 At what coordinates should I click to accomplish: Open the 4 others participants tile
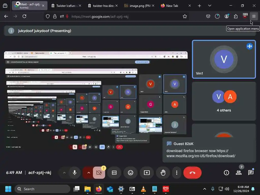click(224, 101)
